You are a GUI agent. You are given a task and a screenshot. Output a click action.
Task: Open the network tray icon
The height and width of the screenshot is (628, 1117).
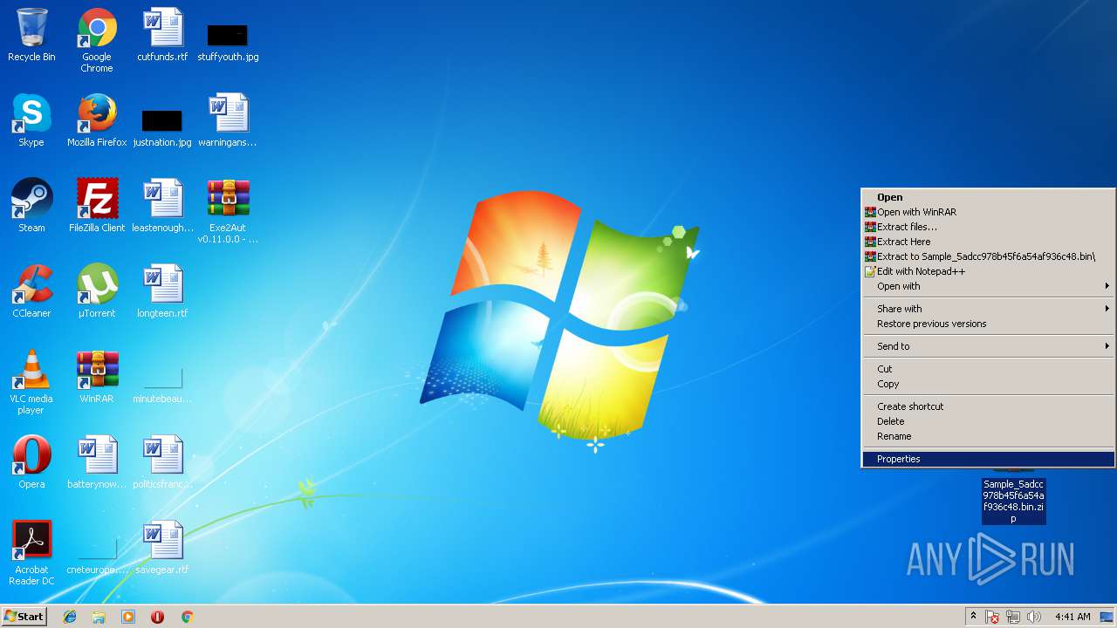click(x=1013, y=617)
